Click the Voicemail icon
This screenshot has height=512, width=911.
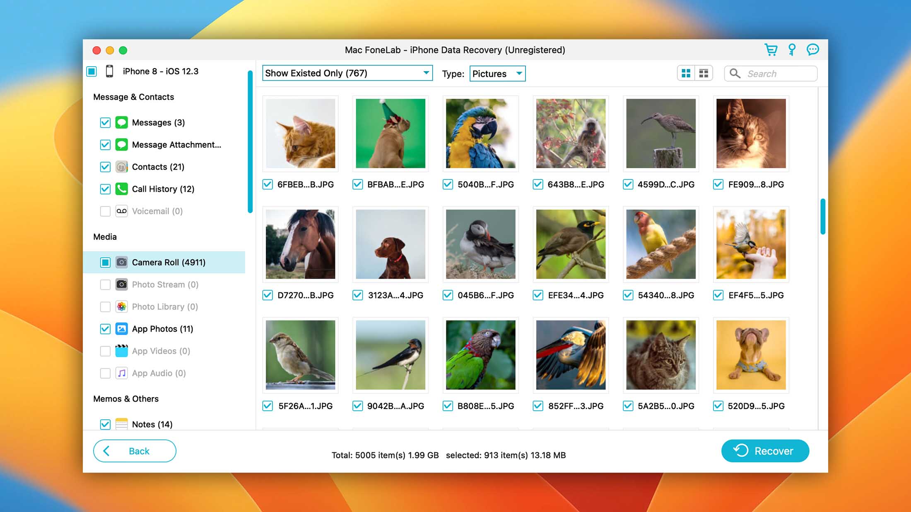pos(121,211)
